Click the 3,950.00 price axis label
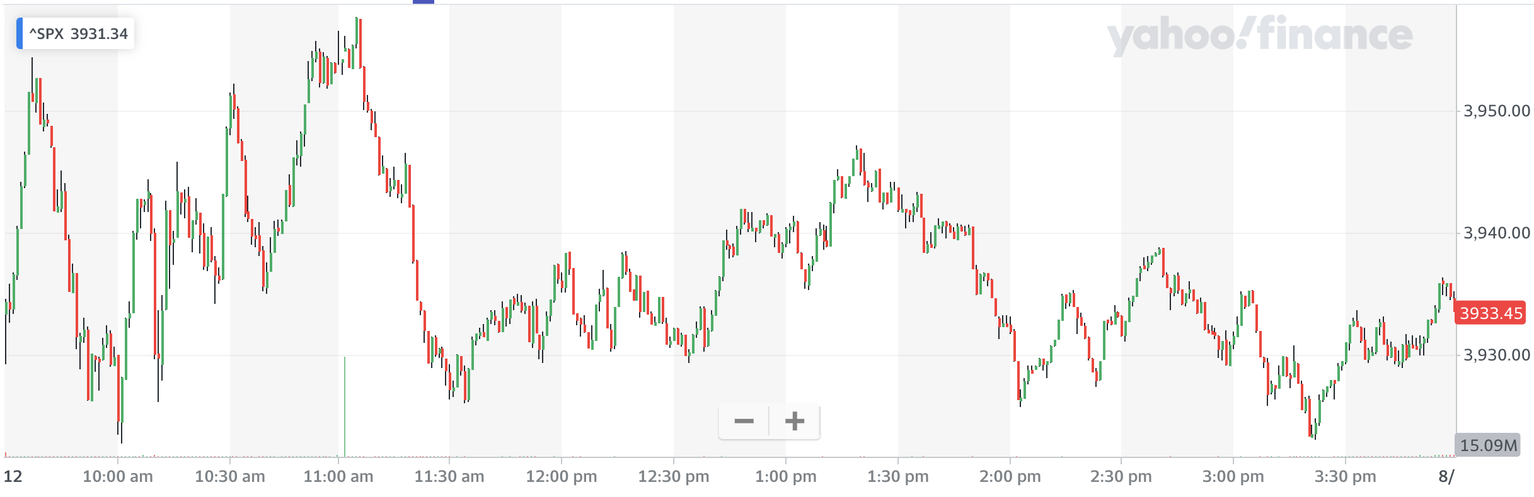Image resolution: width=1534 pixels, height=497 pixels. [1496, 111]
